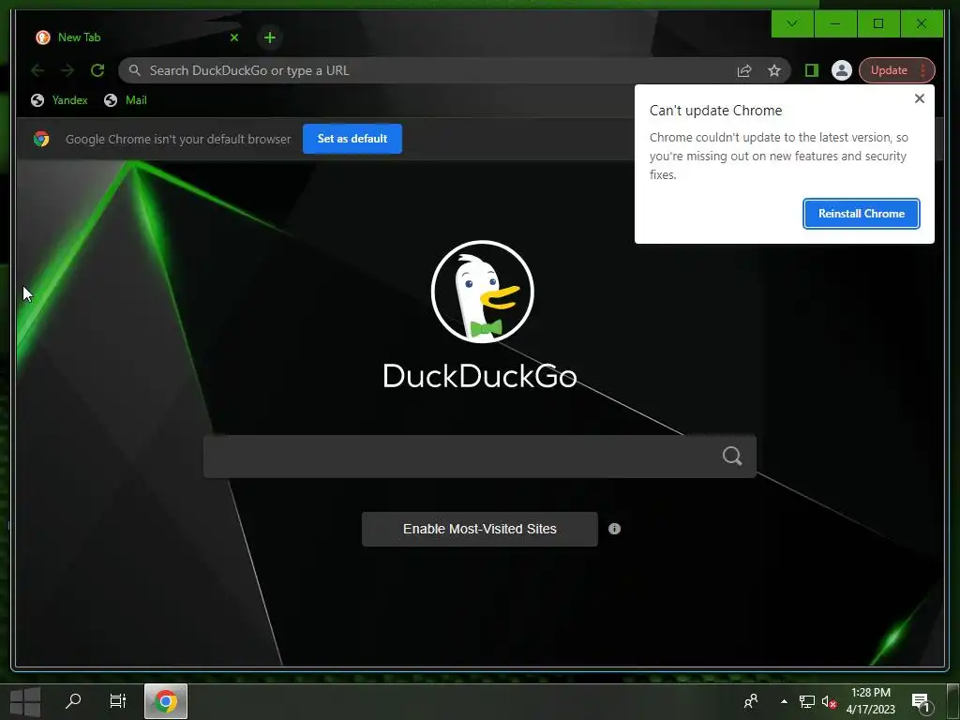Go back with the back arrow
The image size is (960, 720).
point(37,70)
